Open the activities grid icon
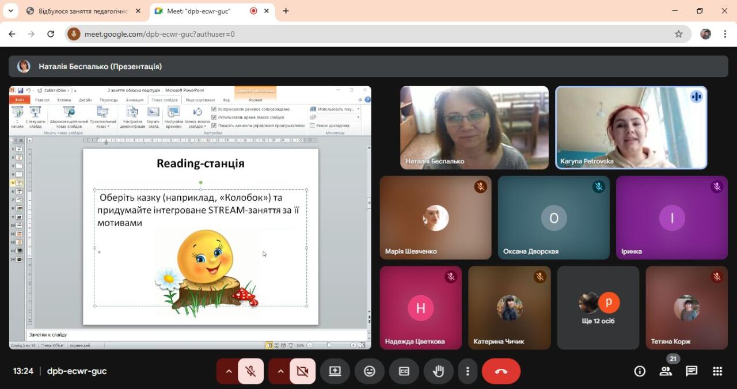Image resolution: width=737 pixels, height=389 pixels. 717,371
